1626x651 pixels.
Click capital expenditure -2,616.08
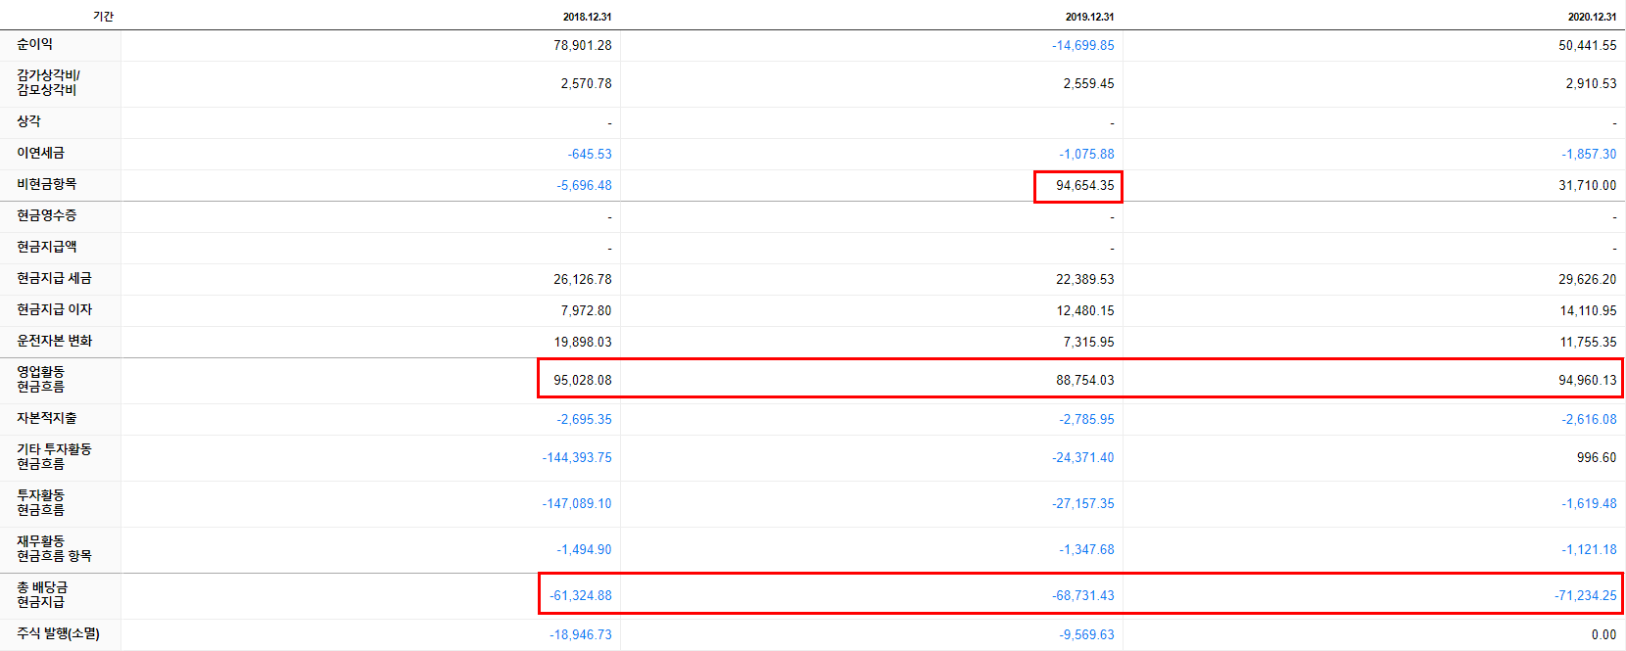(x=1589, y=419)
